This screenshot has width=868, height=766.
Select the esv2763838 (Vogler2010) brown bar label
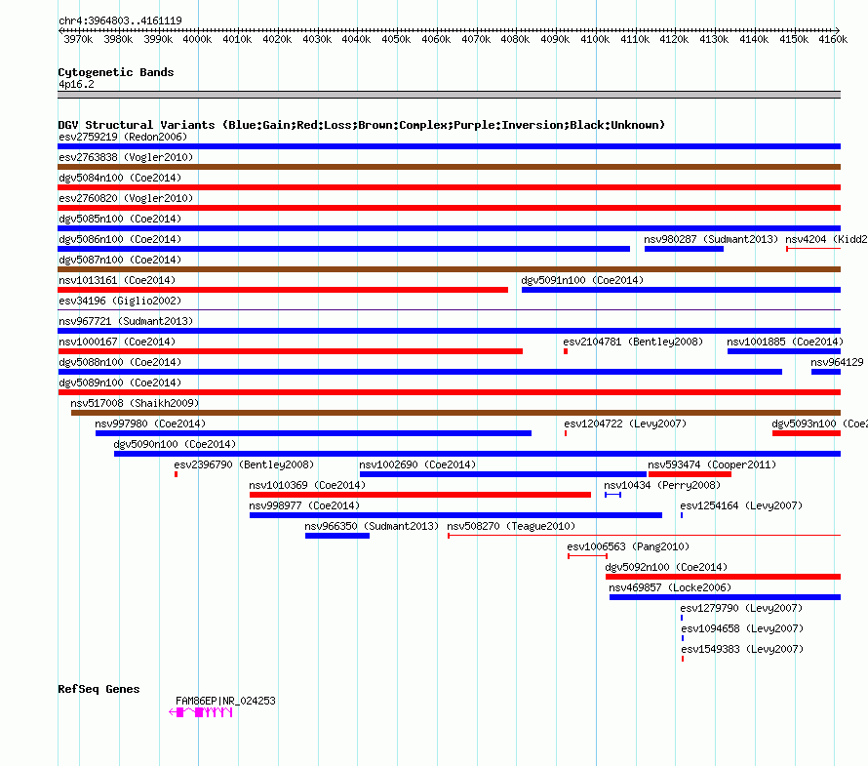[126, 157]
